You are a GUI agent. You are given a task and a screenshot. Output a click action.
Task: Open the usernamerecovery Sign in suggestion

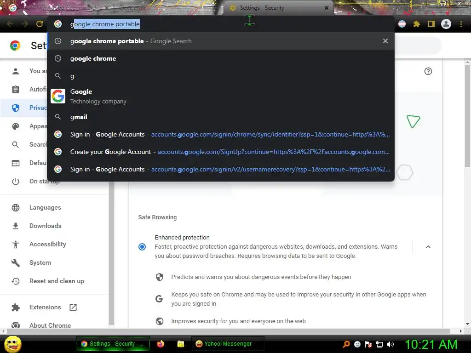point(221,169)
